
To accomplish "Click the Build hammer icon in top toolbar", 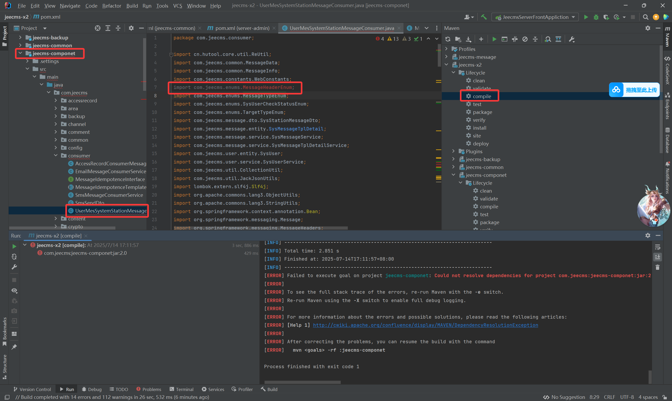I will [484, 17].
